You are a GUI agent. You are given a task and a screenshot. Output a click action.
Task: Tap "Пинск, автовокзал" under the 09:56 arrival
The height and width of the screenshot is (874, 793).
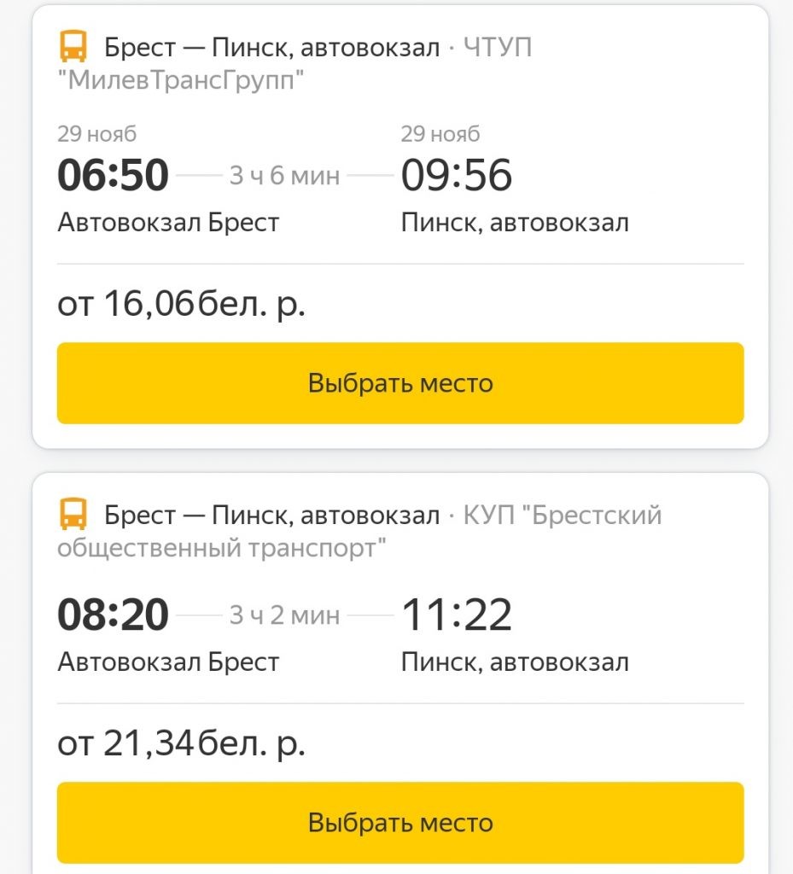(515, 223)
